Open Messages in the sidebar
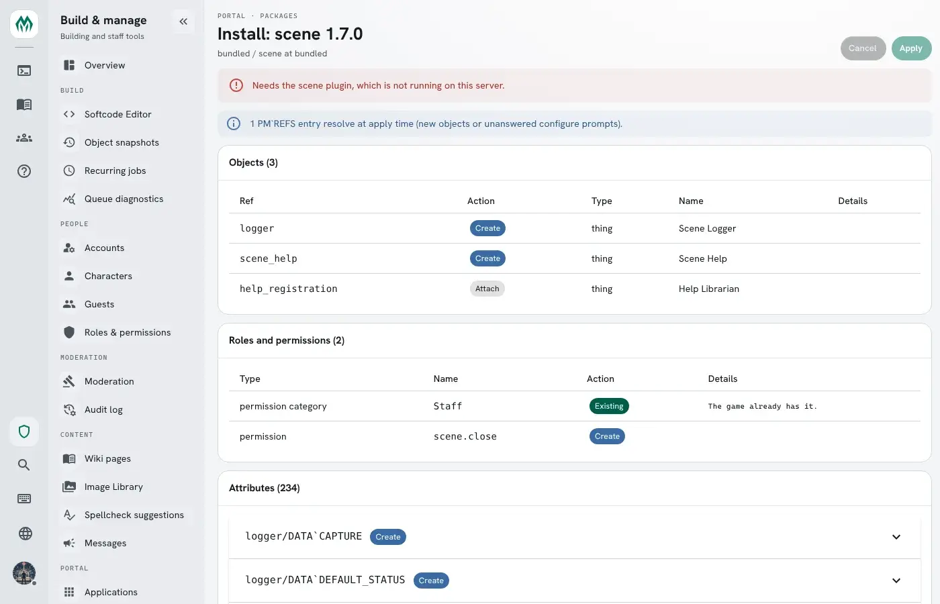Viewport: 940px width, 604px height. coord(126,543)
